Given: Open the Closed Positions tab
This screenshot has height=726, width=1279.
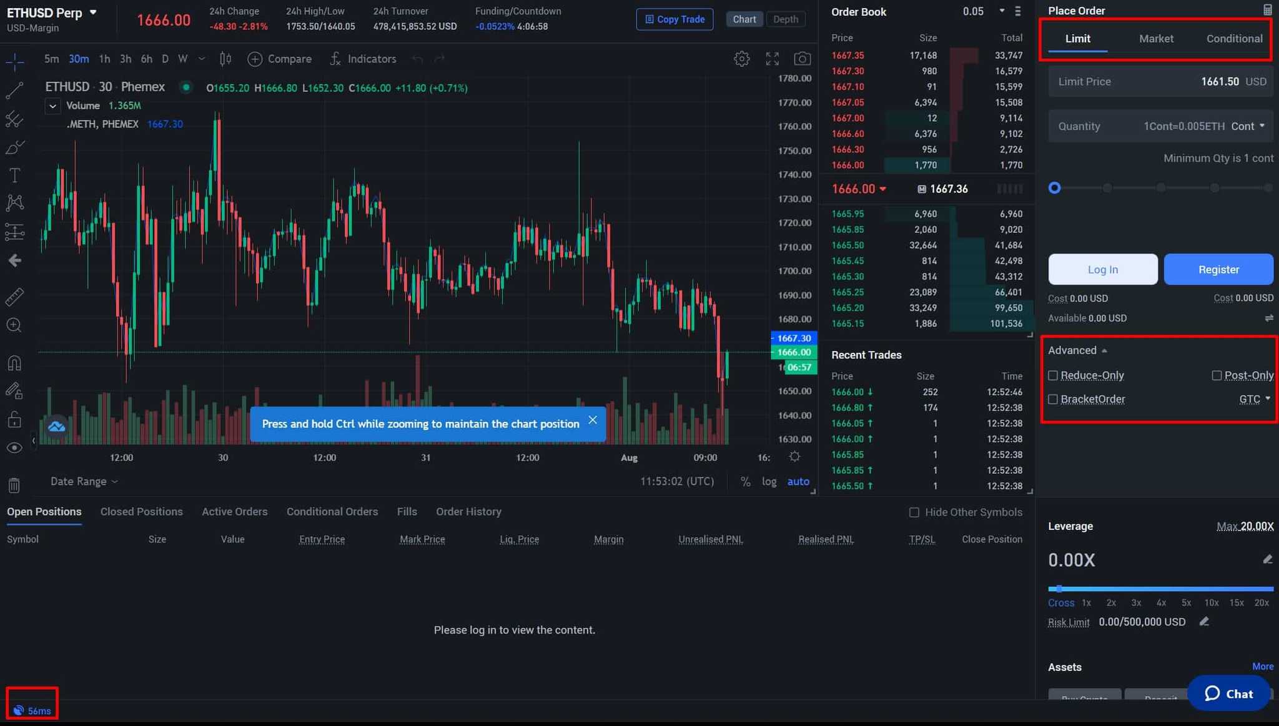Looking at the screenshot, I should coord(142,511).
